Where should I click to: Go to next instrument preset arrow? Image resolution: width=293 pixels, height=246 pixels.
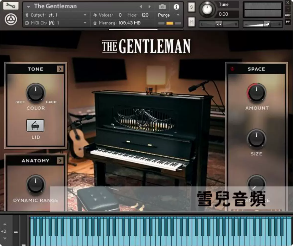click(x=149, y=7)
